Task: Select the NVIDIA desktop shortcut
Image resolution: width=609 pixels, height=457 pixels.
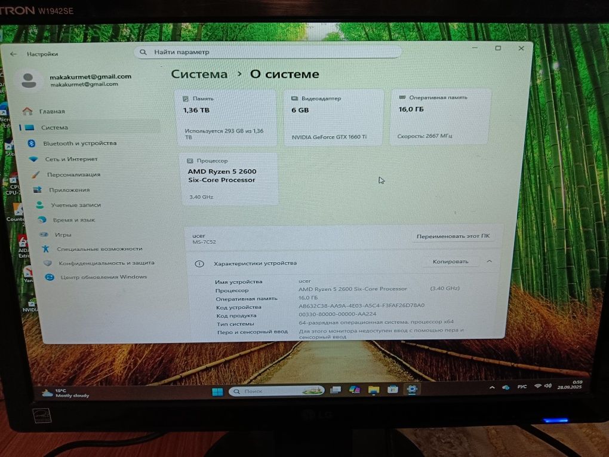Action: (x=30, y=305)
